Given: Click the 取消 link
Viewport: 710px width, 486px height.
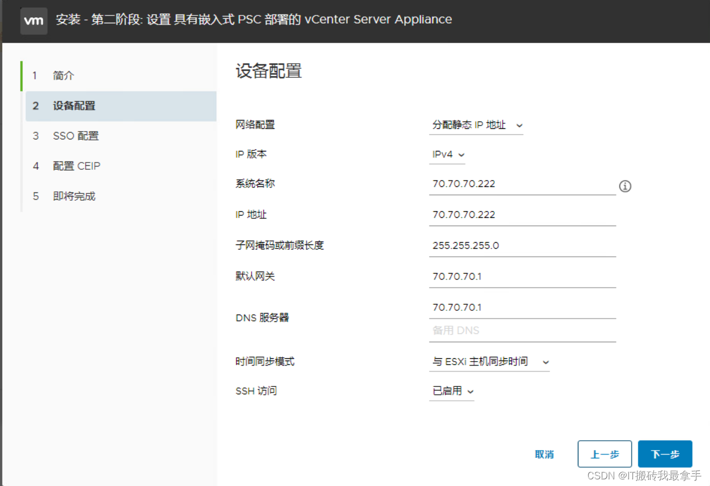Looking at the screenshot, I should click(545, 454).
